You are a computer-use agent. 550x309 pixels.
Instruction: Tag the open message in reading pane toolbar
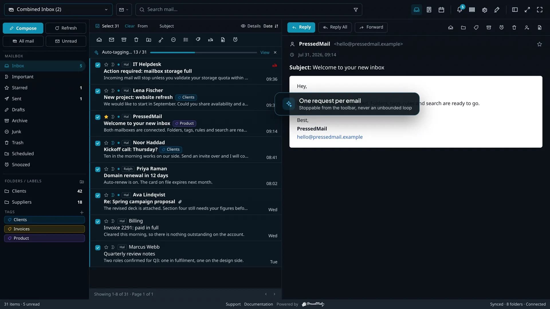click(x=476, y=27)
